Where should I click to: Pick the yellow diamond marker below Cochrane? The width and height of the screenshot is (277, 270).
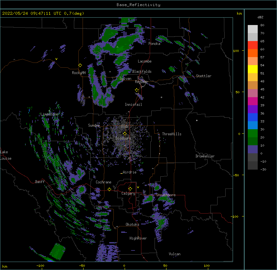click(109, 189)
